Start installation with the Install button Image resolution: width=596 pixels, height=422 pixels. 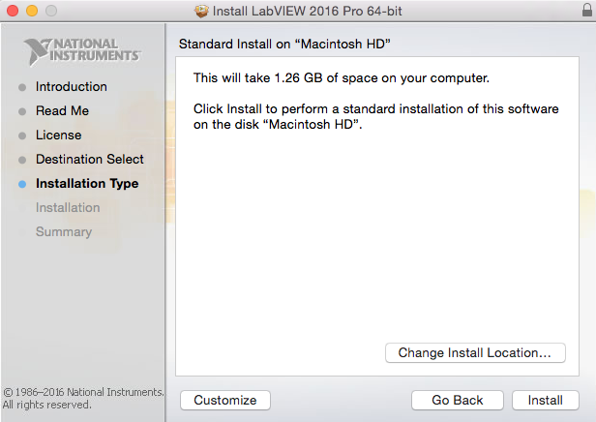point(546,401)
